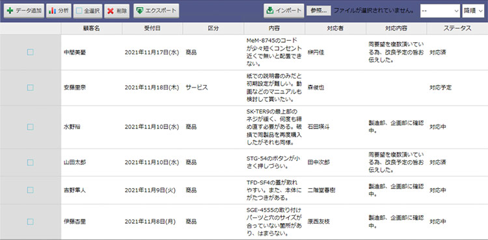Click the ステータス column header
The width and height of the screenshot is (488, 240).
457,29
